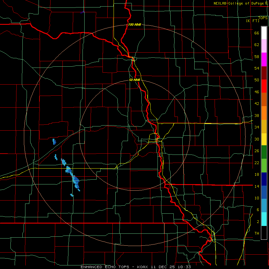
Task: Click the "[K FT]" units label
Action: coord(253,21)
